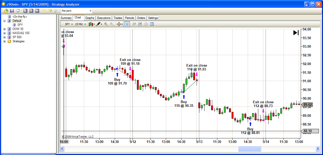Click the scrollbar left arrow

[62, 149]
